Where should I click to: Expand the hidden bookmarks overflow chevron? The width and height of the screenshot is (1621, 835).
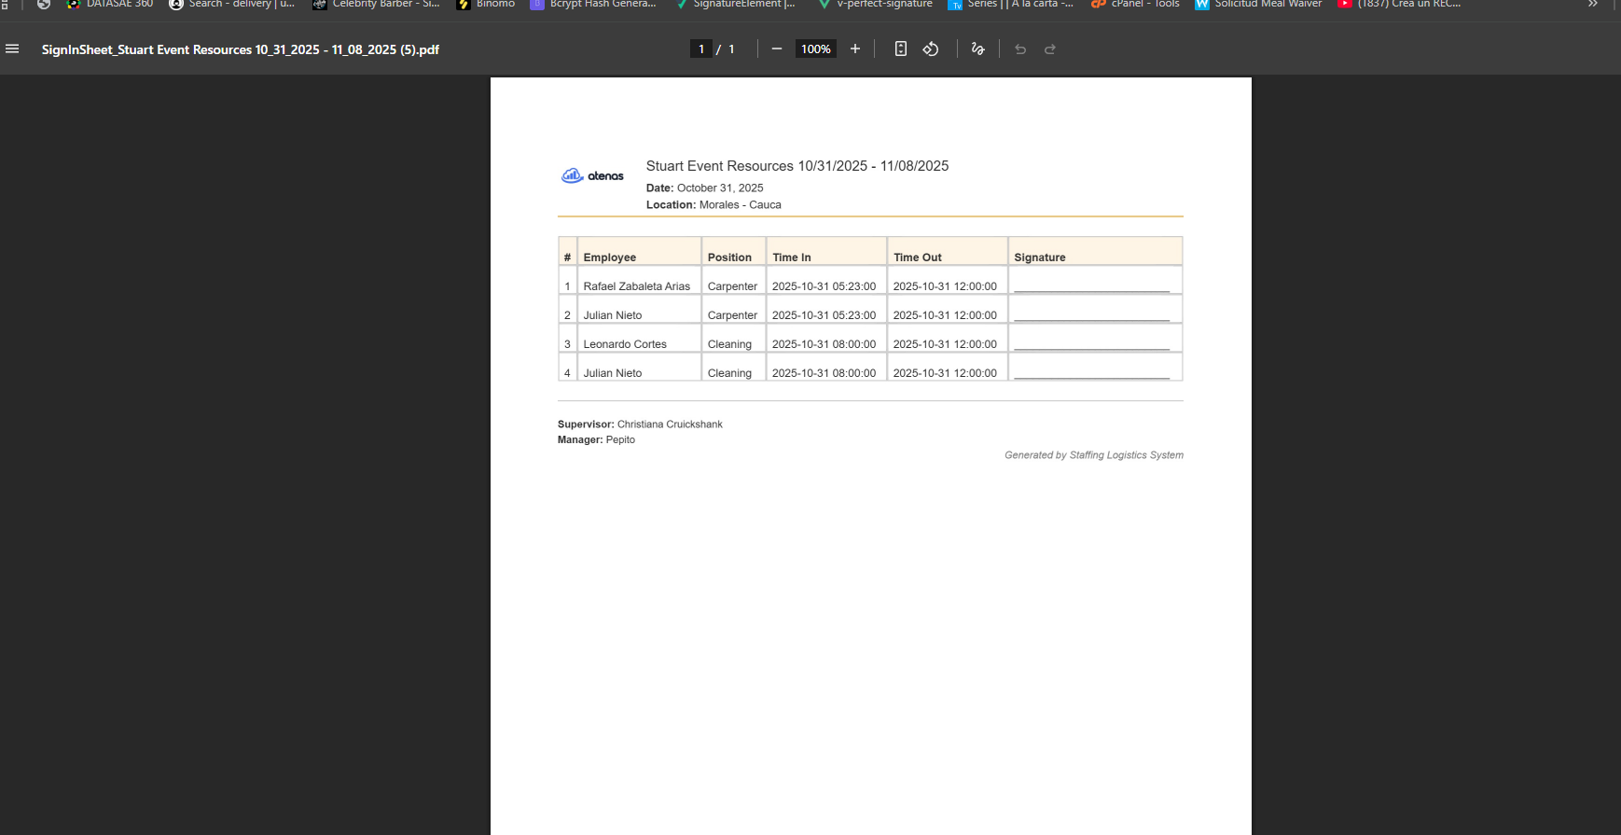click(x=1593, y=5)
